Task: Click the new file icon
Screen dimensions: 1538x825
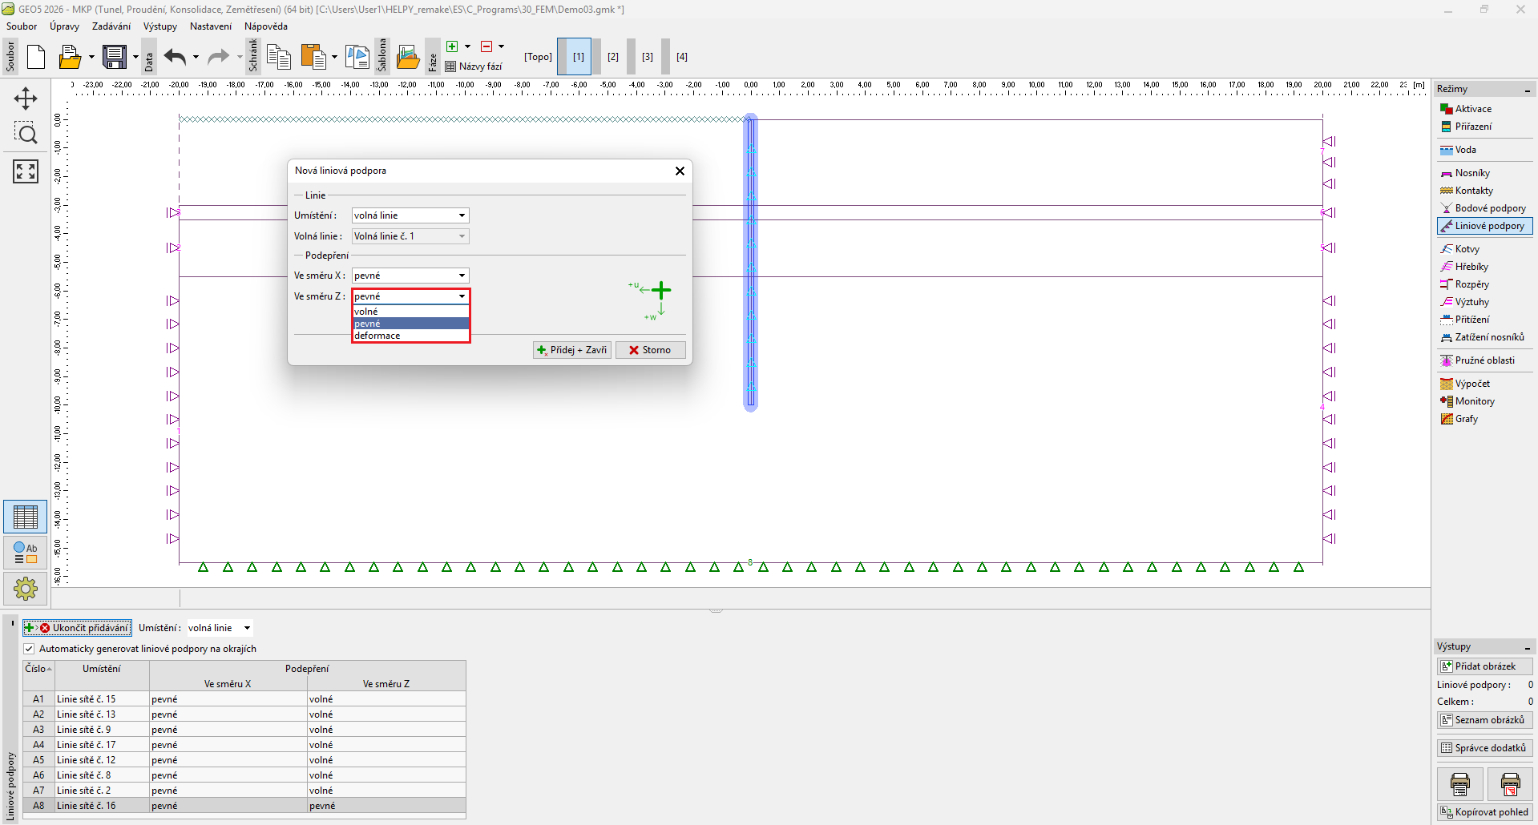Action: point(36,57)
